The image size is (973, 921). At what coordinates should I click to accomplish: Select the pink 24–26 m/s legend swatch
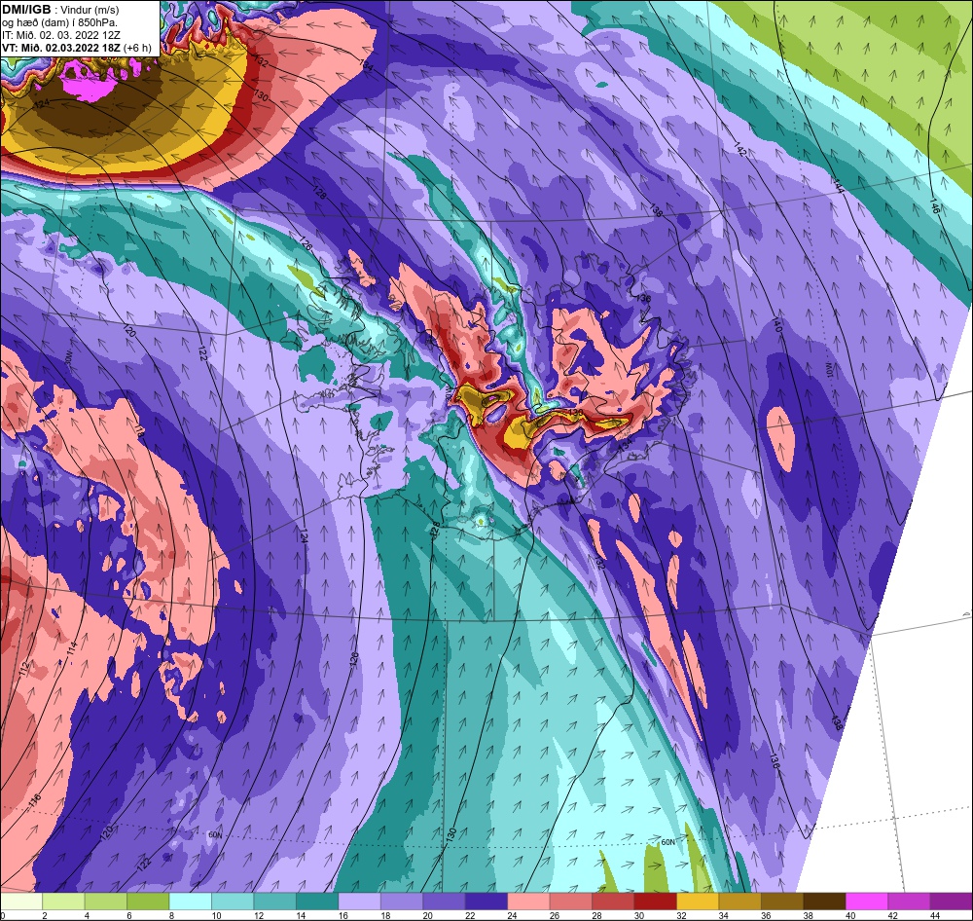528,902
